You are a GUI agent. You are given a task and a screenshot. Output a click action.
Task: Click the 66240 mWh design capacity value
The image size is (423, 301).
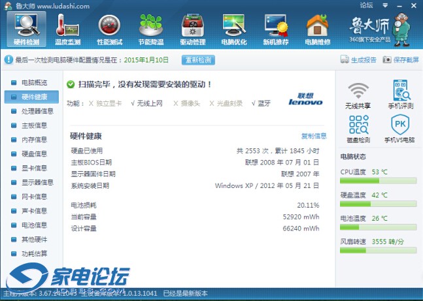point(301,229)
